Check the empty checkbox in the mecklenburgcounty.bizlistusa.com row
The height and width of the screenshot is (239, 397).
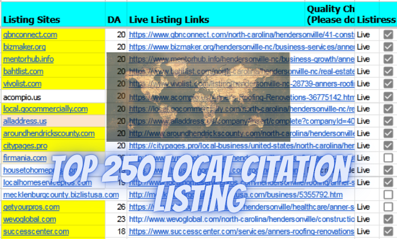388,195
